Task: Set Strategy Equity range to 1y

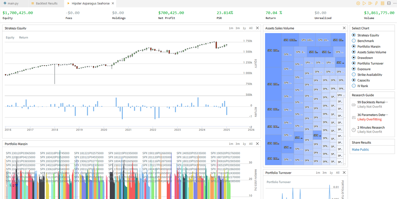Action: [x=244, y=28]
